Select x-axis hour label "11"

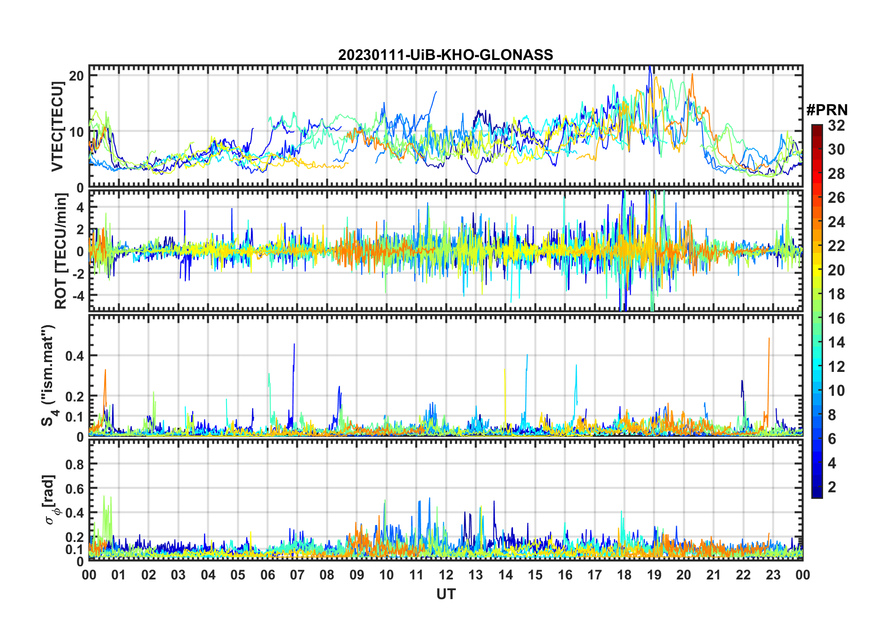pos(416,575)
